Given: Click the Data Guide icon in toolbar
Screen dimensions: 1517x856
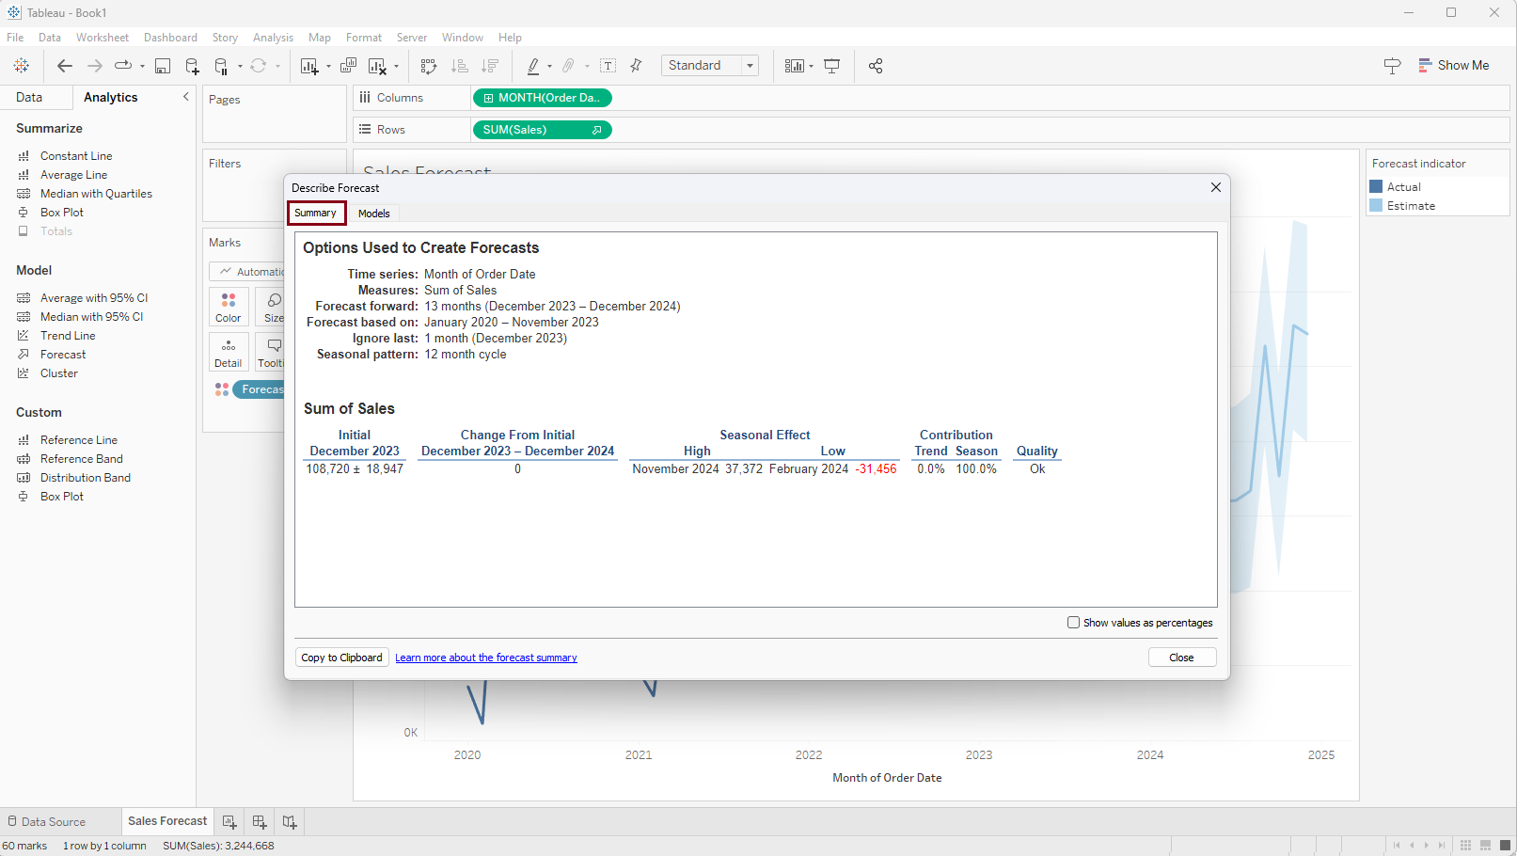Looking at the screenshot, I should 1392,66.
